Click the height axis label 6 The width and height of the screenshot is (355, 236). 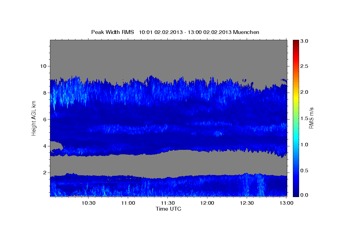45,119
